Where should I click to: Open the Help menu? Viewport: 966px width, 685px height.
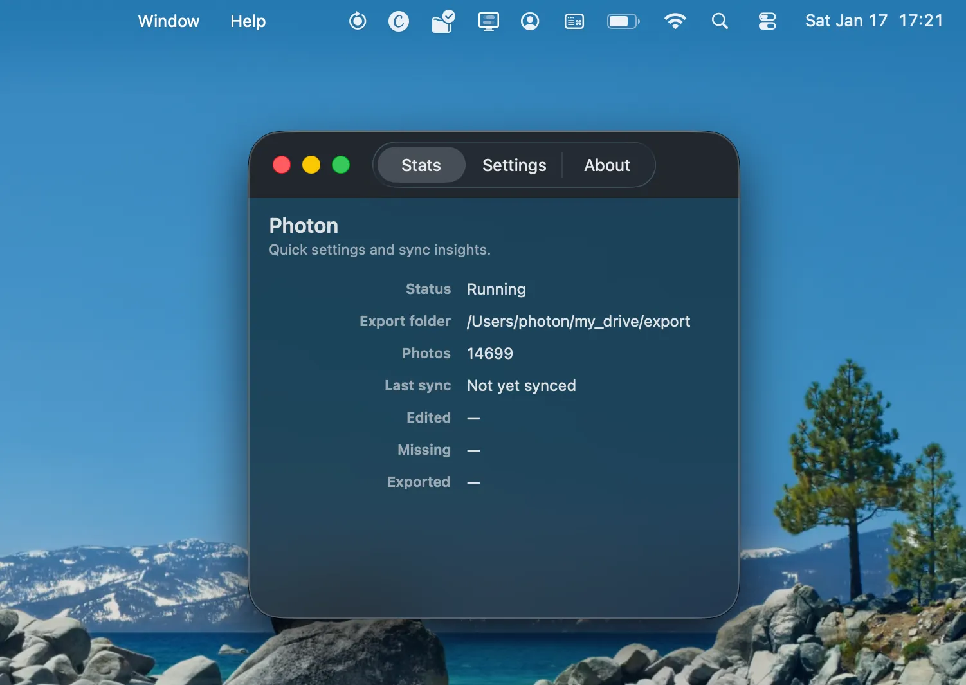pos(248,21)
